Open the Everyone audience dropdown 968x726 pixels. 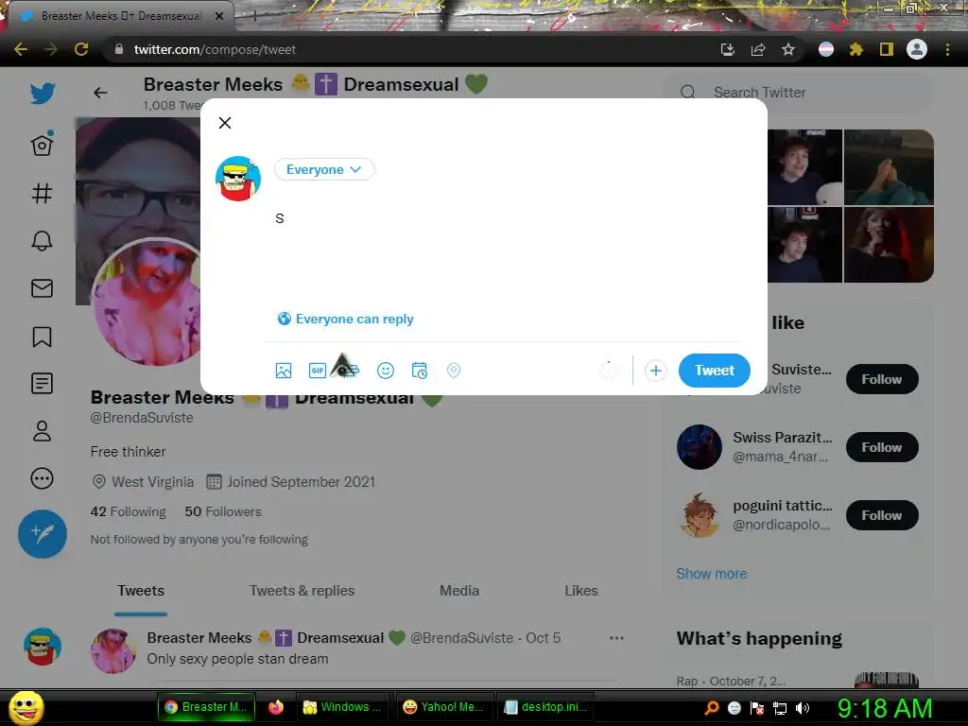pos(324,170)
